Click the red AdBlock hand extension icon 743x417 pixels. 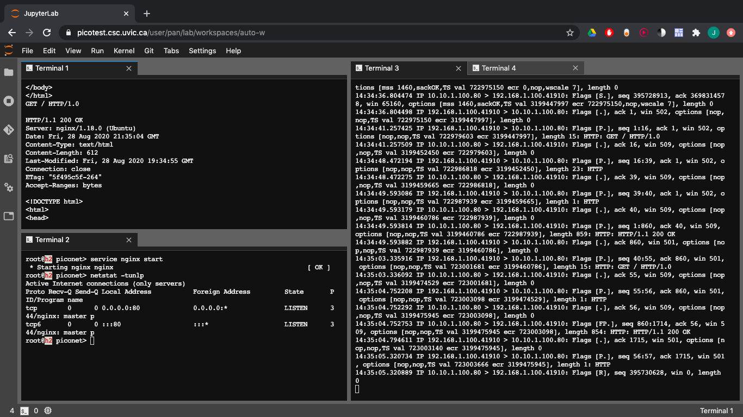coord(609,33)
